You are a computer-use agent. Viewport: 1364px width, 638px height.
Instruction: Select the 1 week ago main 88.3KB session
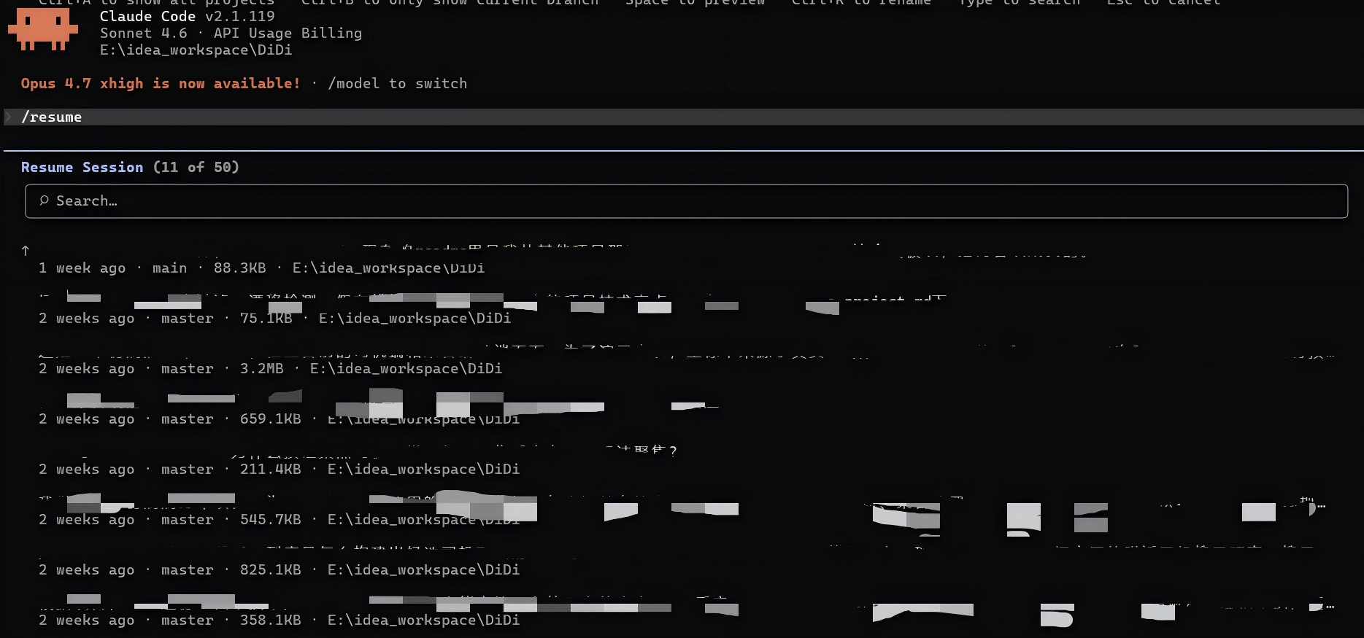(x=262, y=268)
